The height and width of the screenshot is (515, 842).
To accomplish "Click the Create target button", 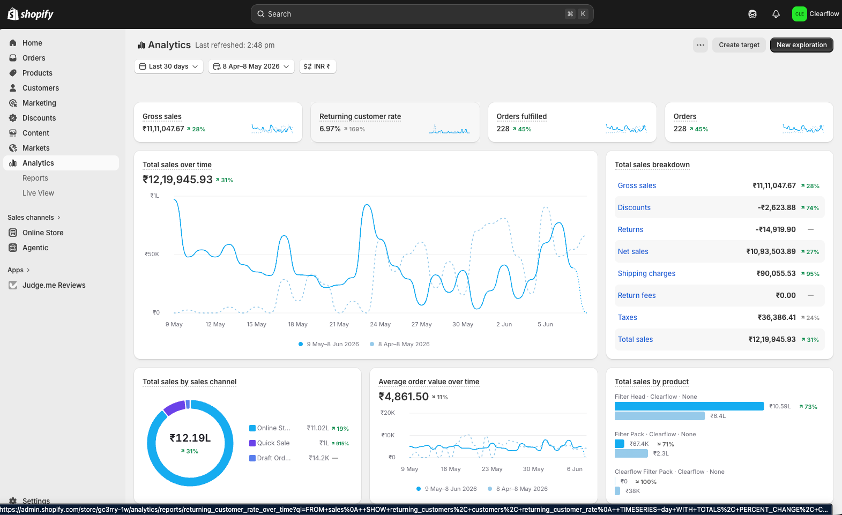I will [x=739, y=45].
